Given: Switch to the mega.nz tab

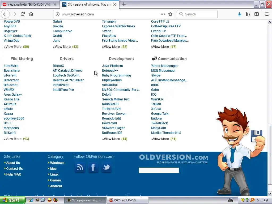Looking at the screenshot, I should 29,5.
